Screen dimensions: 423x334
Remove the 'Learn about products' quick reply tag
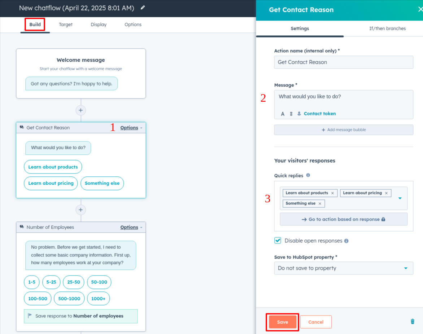[332, 193]
